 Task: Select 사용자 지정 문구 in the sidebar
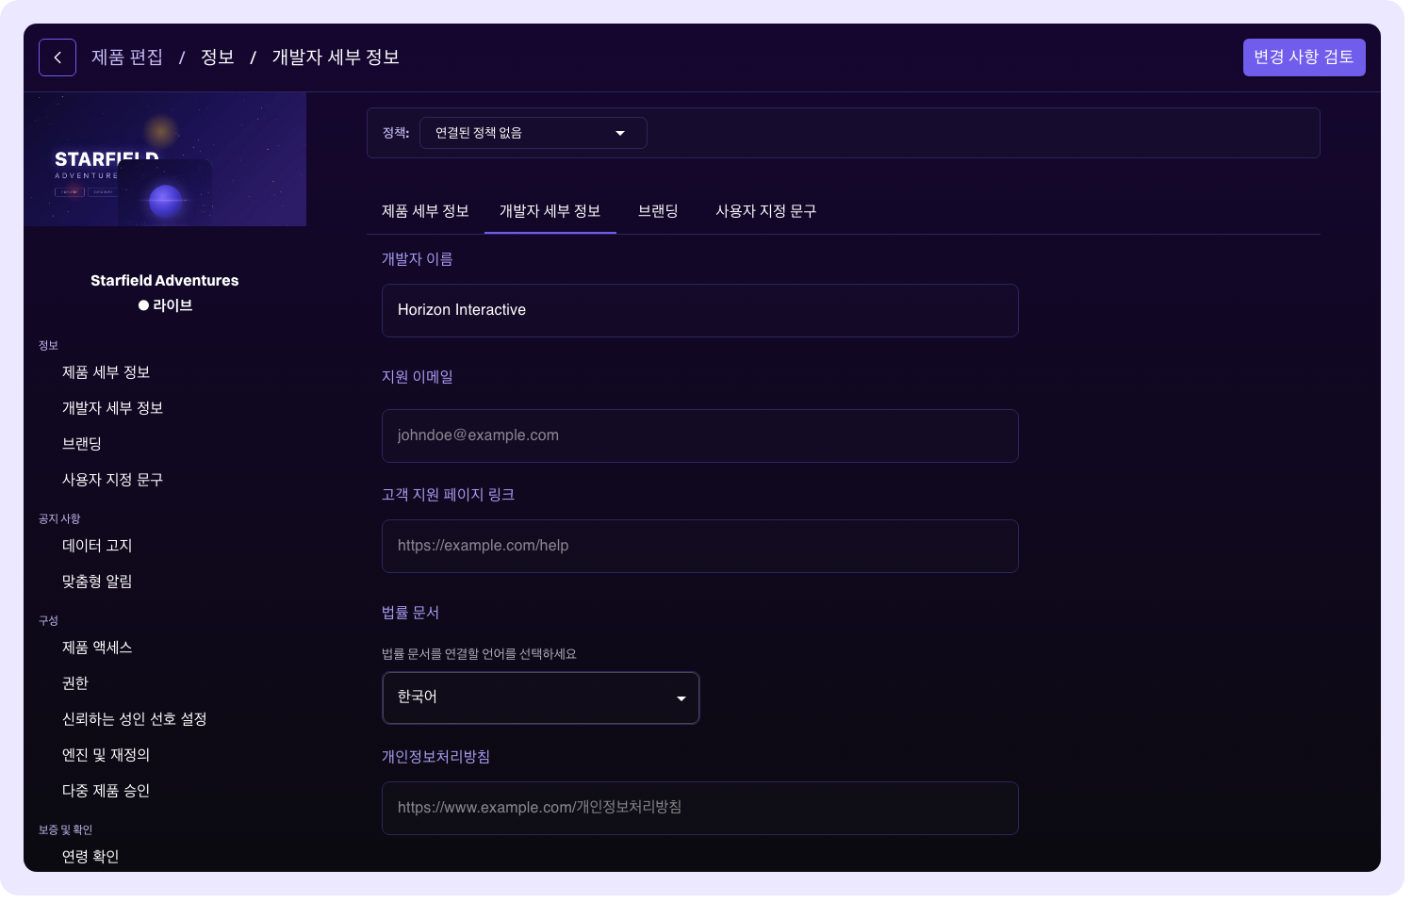tap(113, 480)
